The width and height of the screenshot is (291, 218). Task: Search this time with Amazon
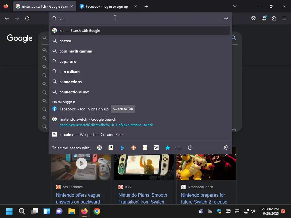tap(111, 148)
